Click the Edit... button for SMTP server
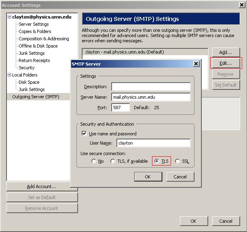 coord(226,63)
